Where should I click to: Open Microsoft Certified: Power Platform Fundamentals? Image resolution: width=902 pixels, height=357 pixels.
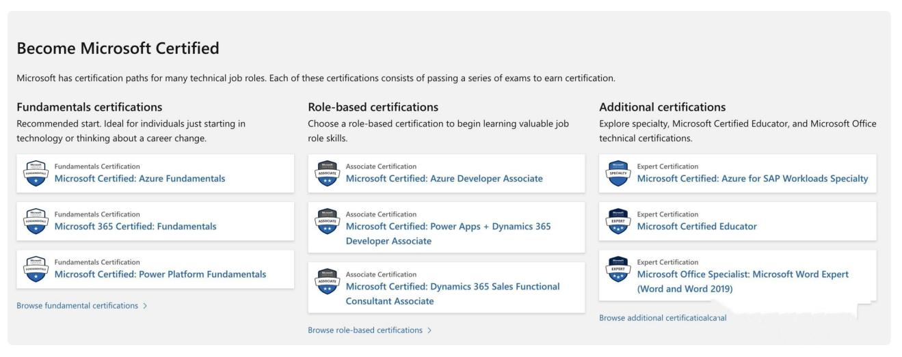160,274
